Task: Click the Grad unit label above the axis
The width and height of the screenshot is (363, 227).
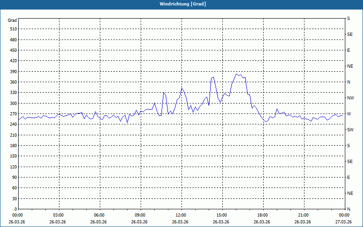Action: (x=12, y=20)
